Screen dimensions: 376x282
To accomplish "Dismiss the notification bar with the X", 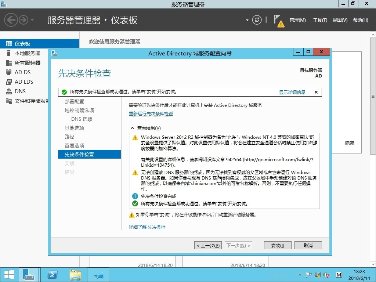I will [x=316, y=92].
